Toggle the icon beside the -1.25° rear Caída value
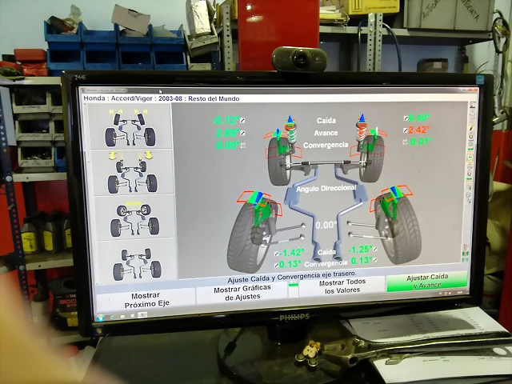Image resolution: width=512 pixels, height=384 pixels. [375, 249]
